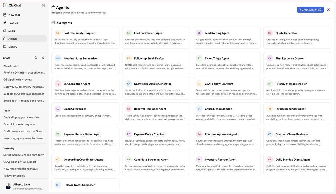Open the Daily Standup Digest Agent card

point(297,164)
